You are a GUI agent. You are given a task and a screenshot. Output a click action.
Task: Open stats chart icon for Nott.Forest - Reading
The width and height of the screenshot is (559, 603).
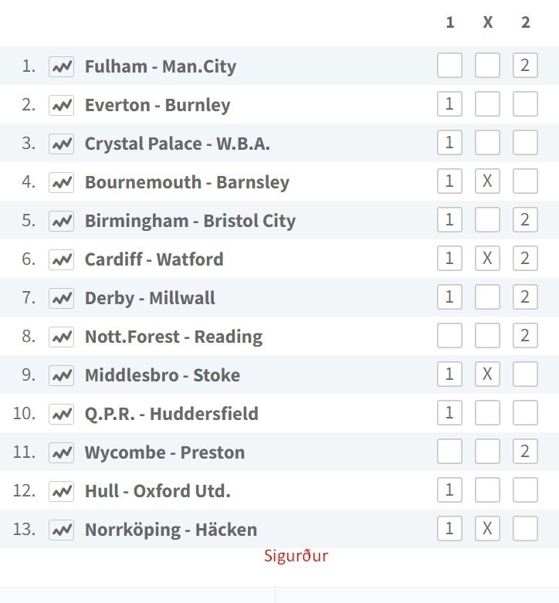pos(61,337)
